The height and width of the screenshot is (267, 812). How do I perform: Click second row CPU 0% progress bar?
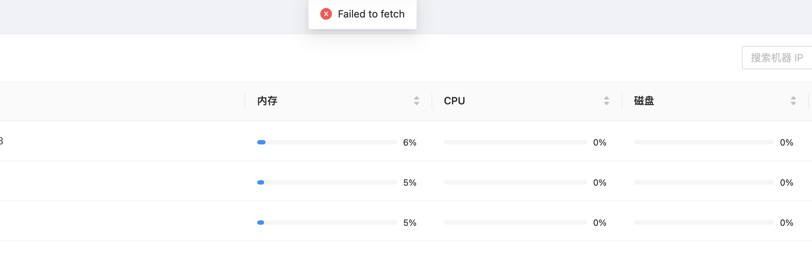point(515,182)
